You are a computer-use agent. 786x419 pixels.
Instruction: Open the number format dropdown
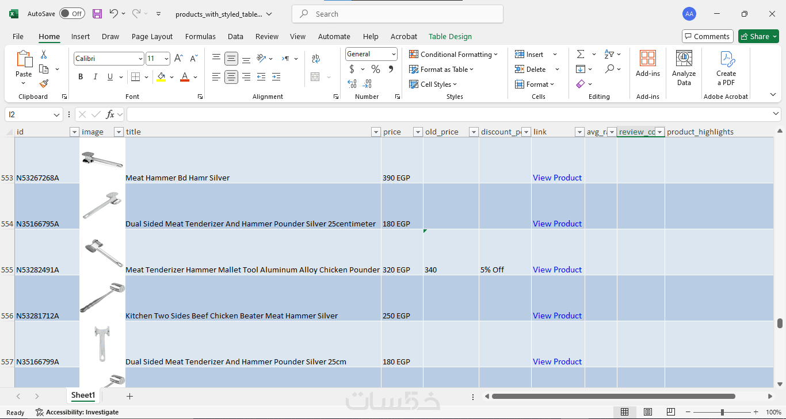pyautogui.click(x=394, y=54)
